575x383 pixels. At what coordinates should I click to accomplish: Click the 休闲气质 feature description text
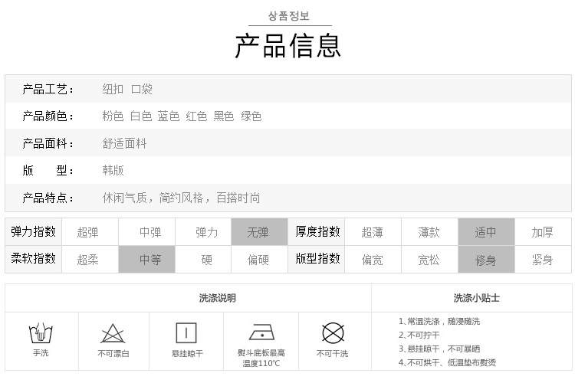coord(181,198)
